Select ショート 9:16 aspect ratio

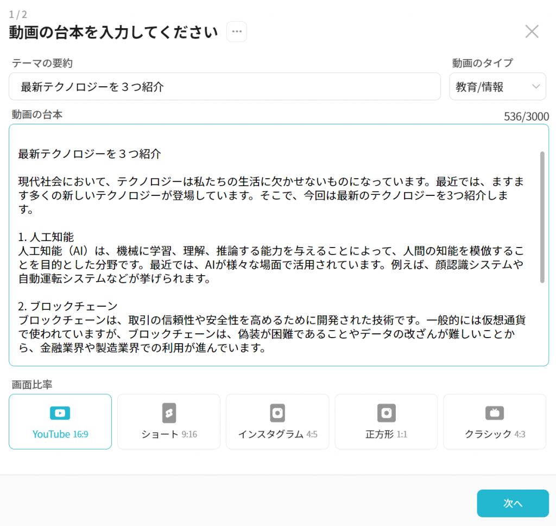tap(169, 421)
